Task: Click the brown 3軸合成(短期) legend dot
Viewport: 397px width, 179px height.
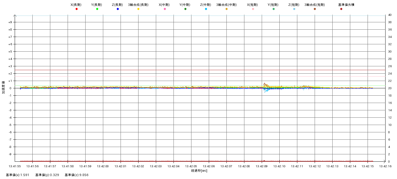Action: pos(315,9)
